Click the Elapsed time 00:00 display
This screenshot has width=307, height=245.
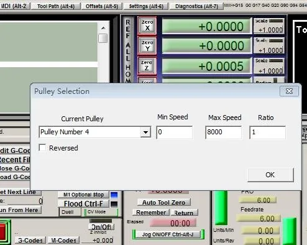pyautogui.click(x=173, y=223)
